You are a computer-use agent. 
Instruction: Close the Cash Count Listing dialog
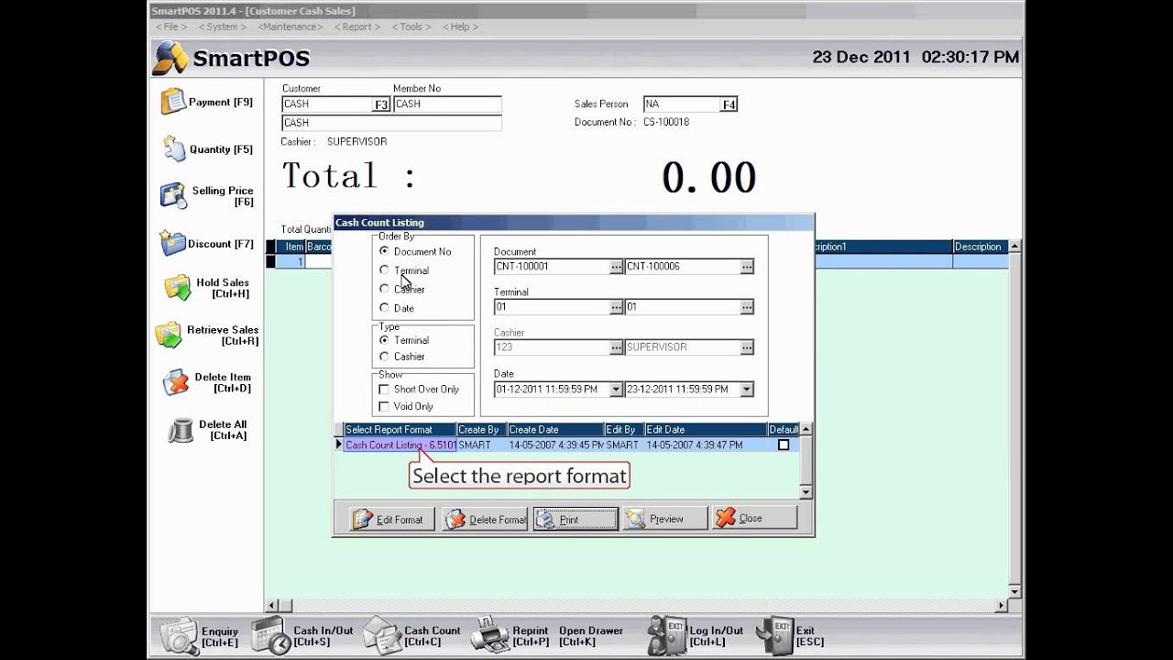[755, 519]
